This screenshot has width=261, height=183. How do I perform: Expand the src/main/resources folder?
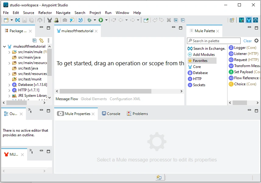[9, 63]
